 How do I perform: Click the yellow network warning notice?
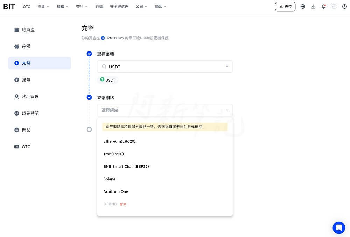[x=165, y=127]
